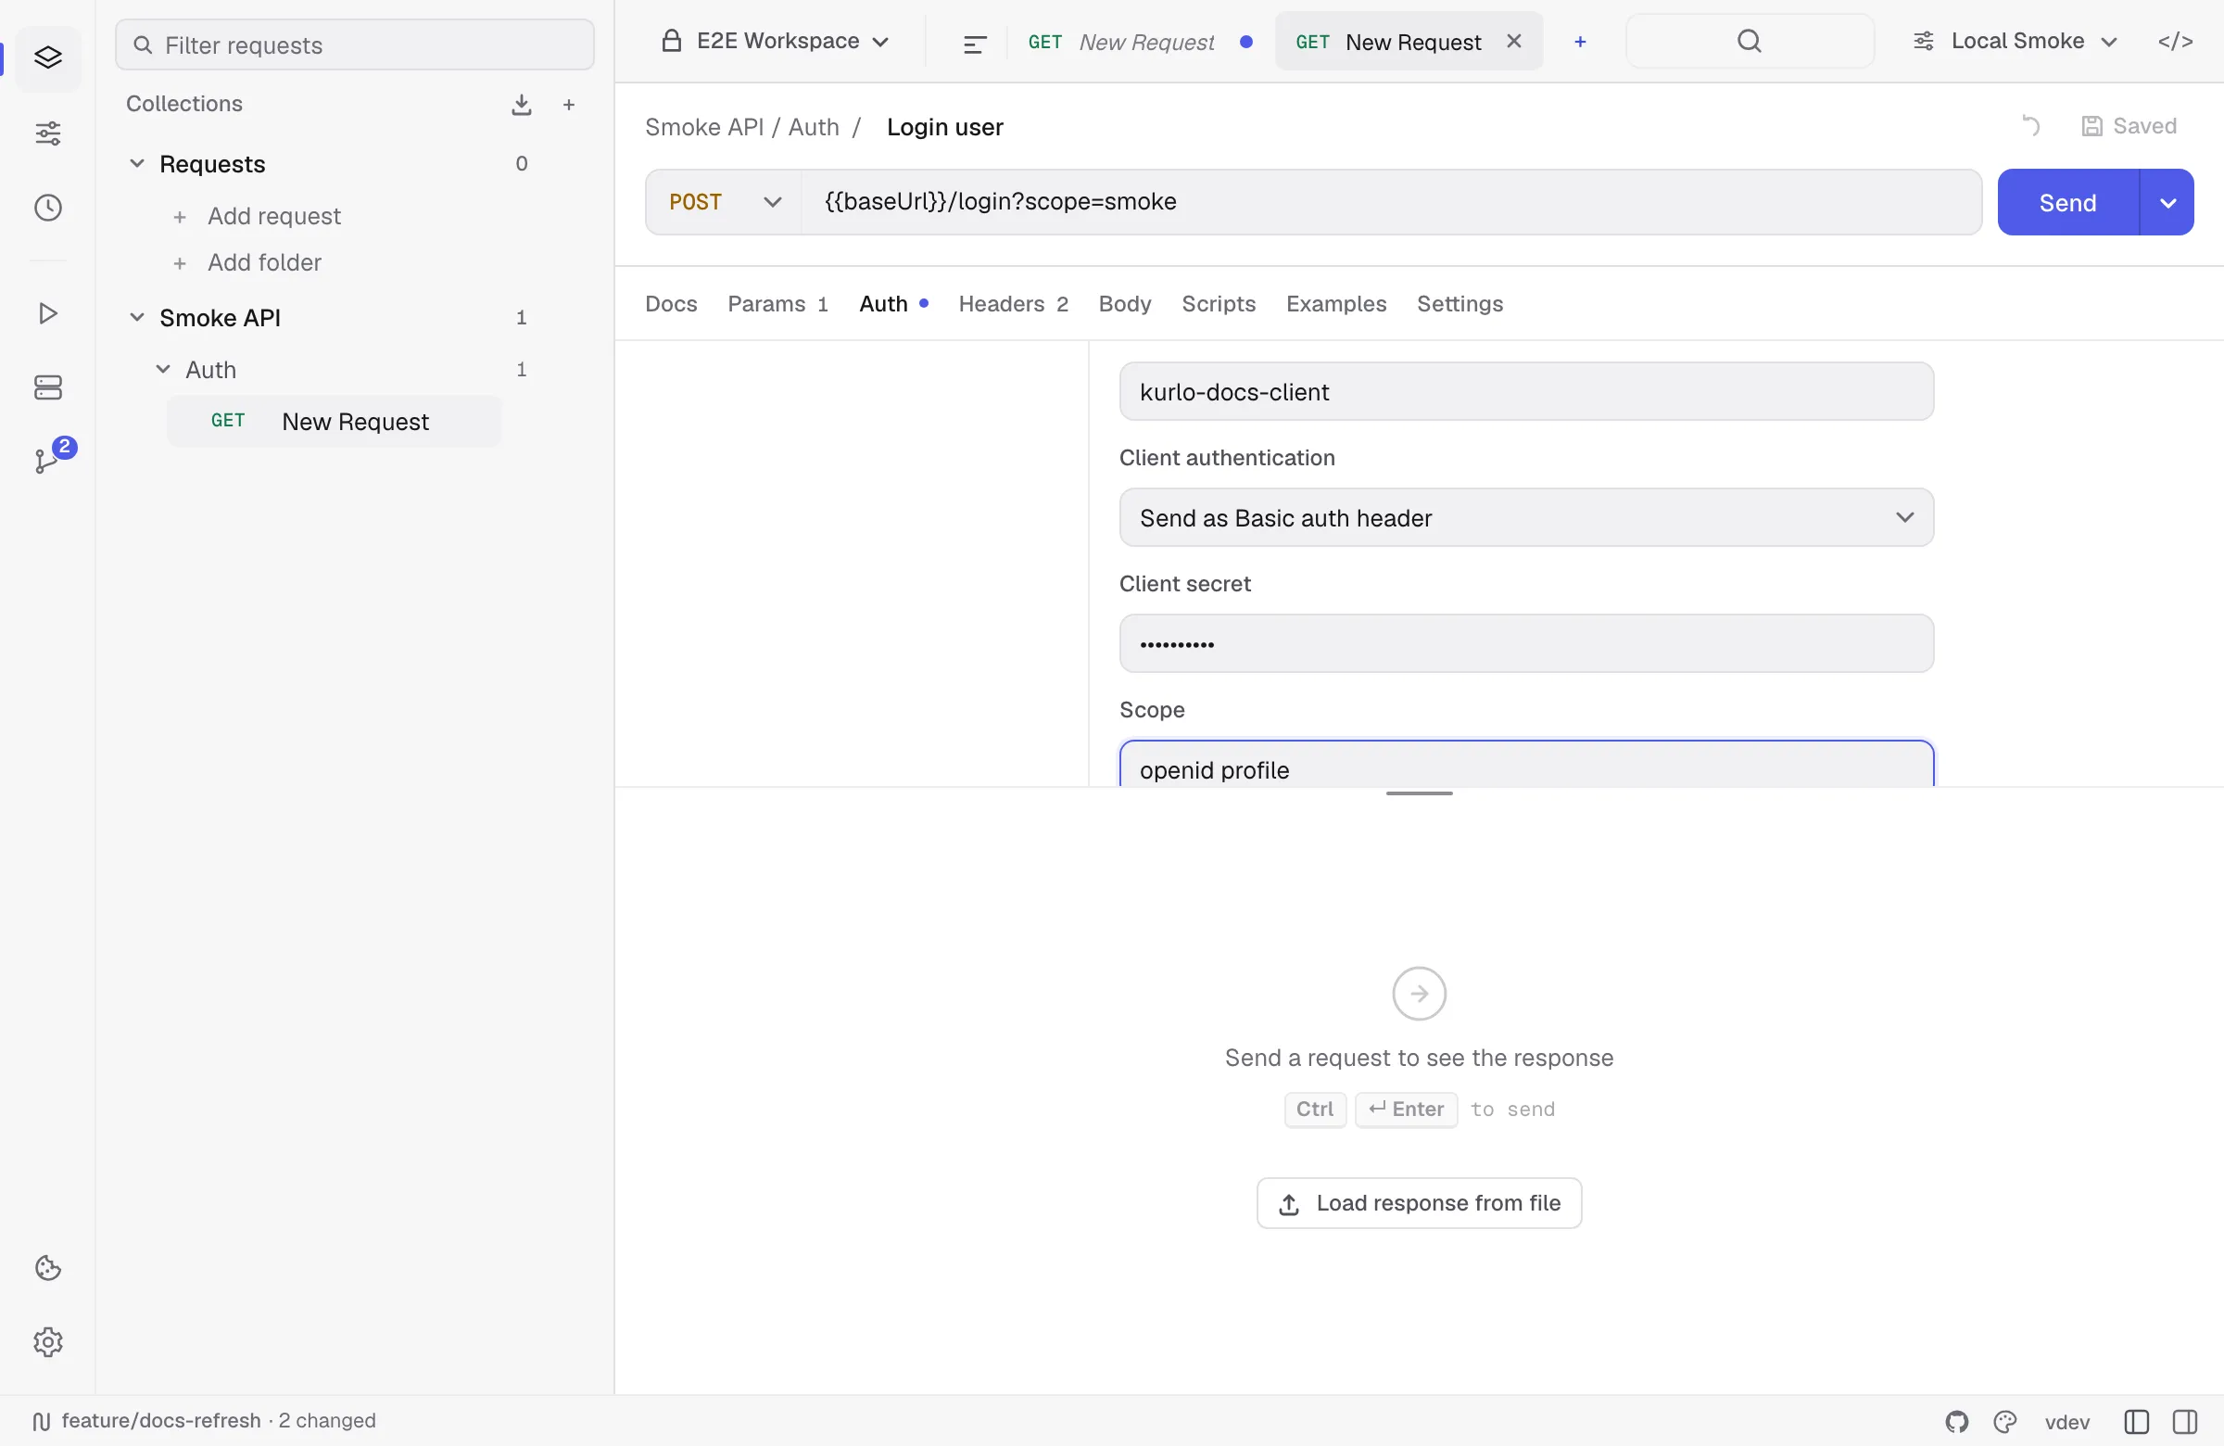Toggle the left sidebar layout icon

click(x=2136, y=1422)
